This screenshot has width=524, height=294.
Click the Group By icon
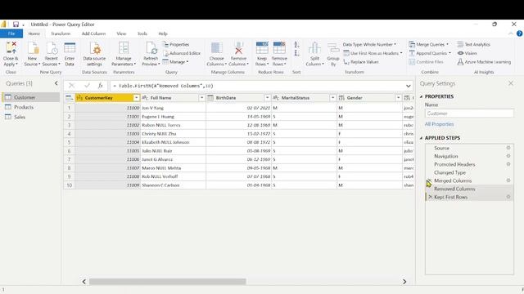point(333,48)
